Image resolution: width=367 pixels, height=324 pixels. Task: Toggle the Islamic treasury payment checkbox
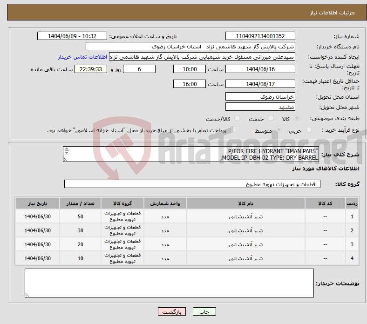(x=233, y=129)
